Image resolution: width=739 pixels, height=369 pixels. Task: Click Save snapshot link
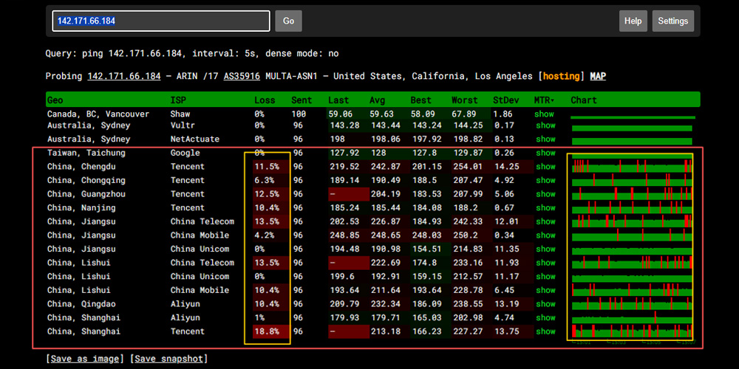pos(168,359)
